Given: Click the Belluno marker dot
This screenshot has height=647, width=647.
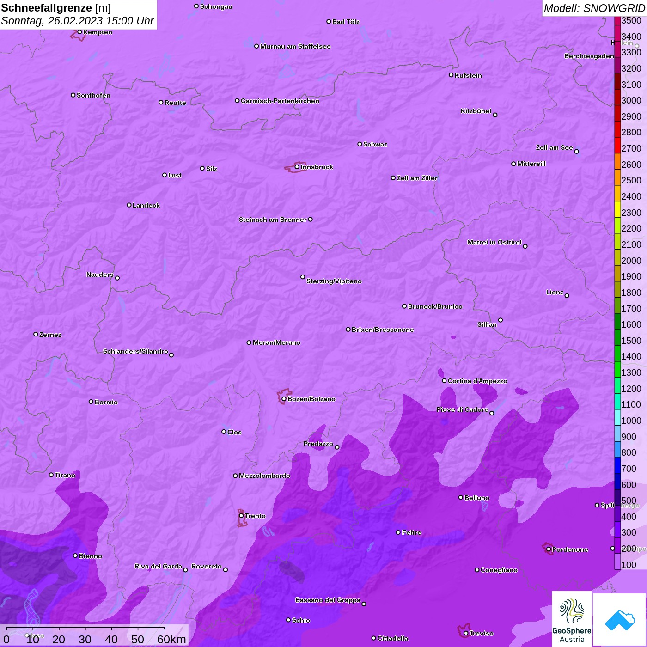Looking at the screenshot, I should coord(461,497).
